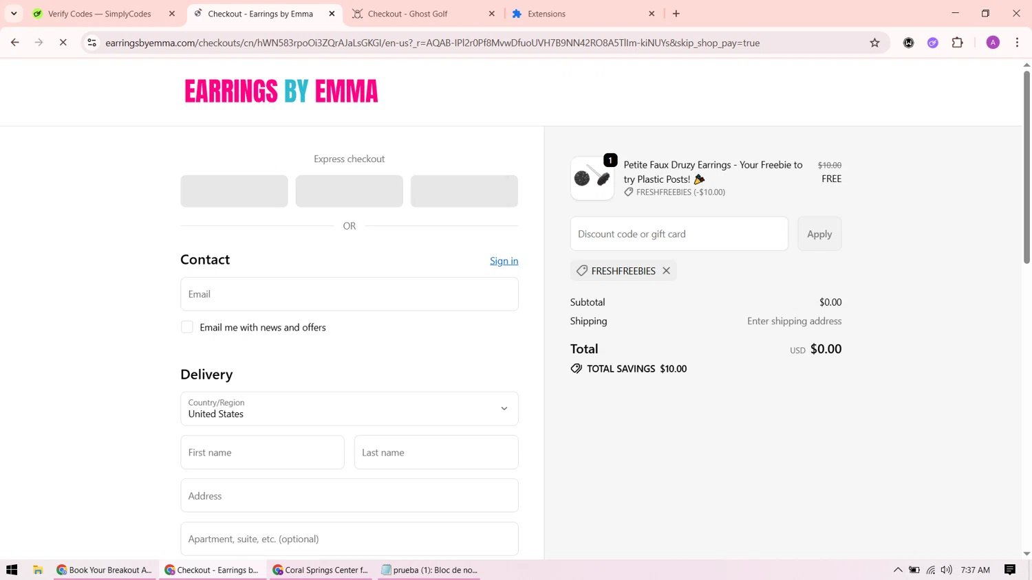Open the profile avatar menu
Screen dimensions: 1032x580
point(993,43)
